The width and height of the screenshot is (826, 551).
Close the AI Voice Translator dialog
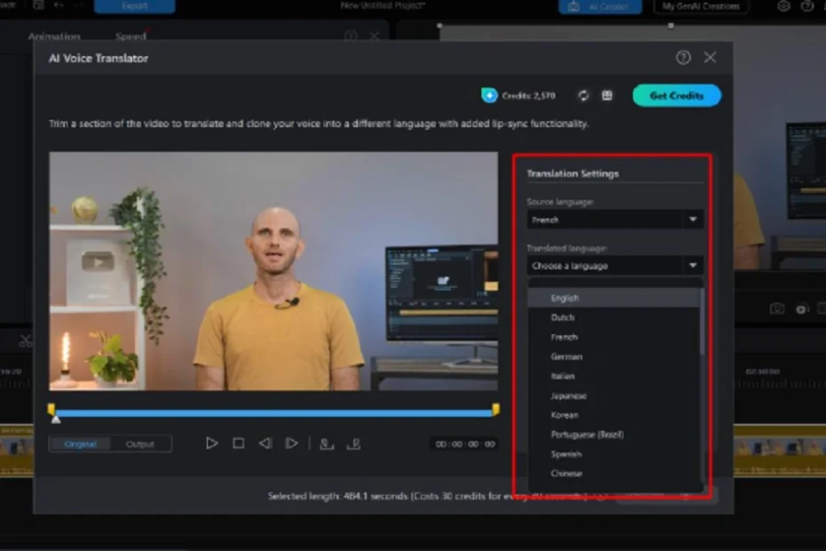(710, 58)
